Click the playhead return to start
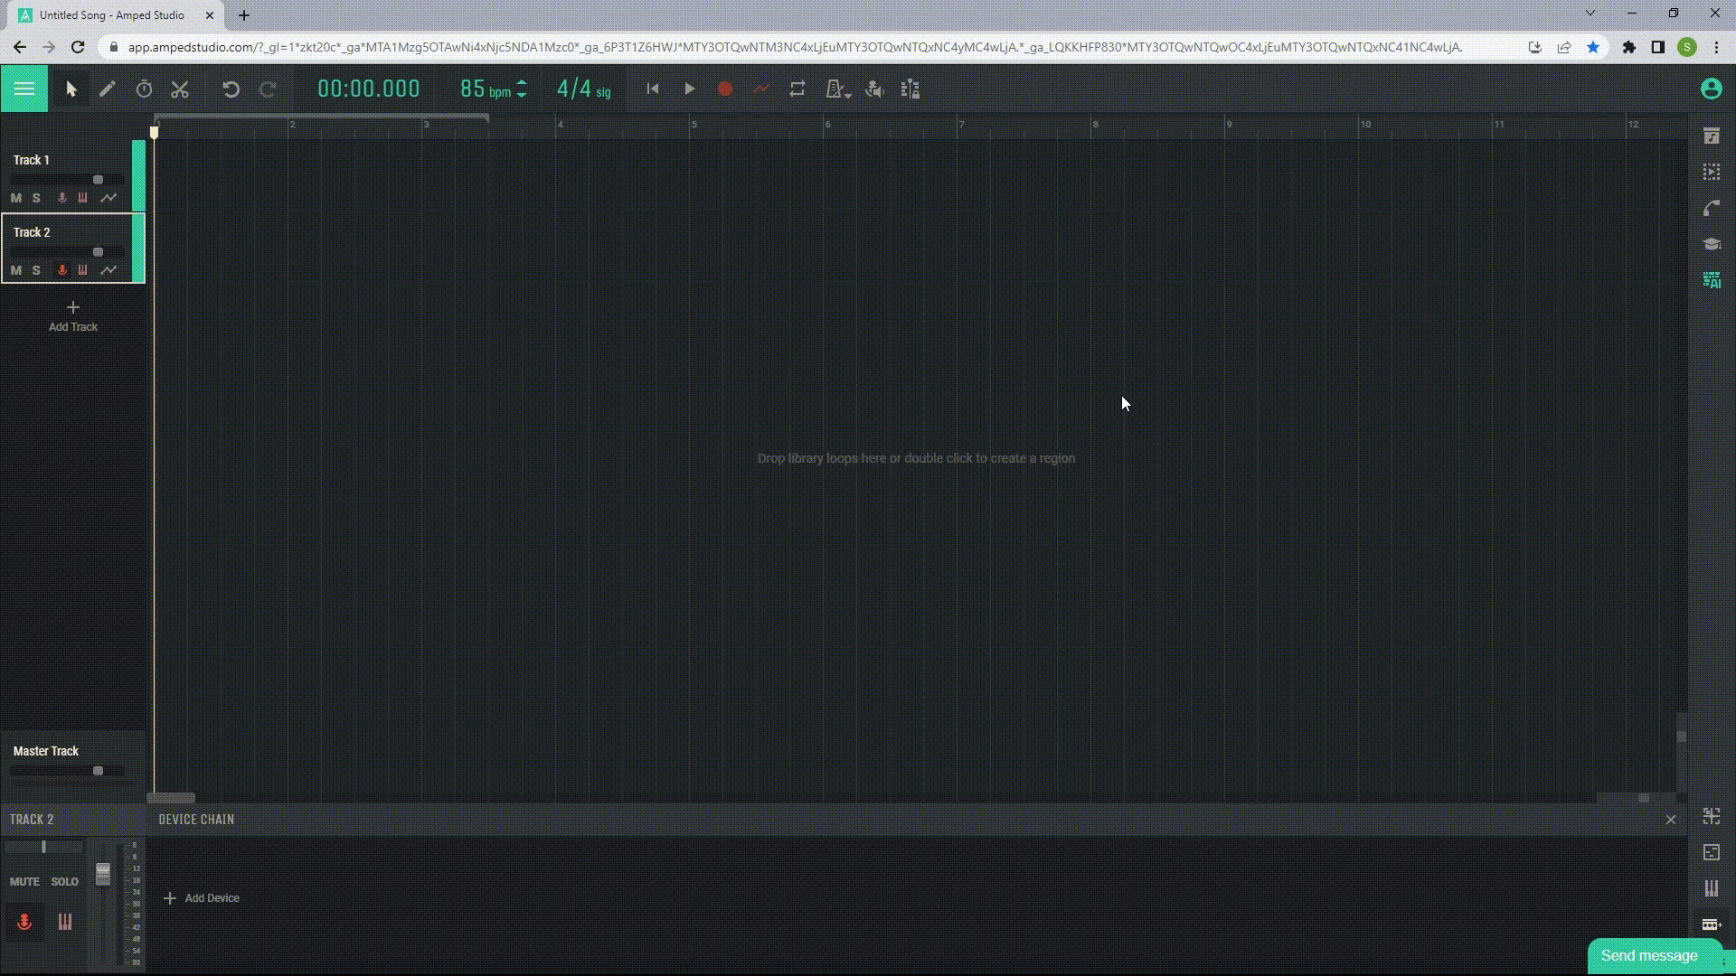This screenshot has height=976, width=1736. [x=654, y=89]
